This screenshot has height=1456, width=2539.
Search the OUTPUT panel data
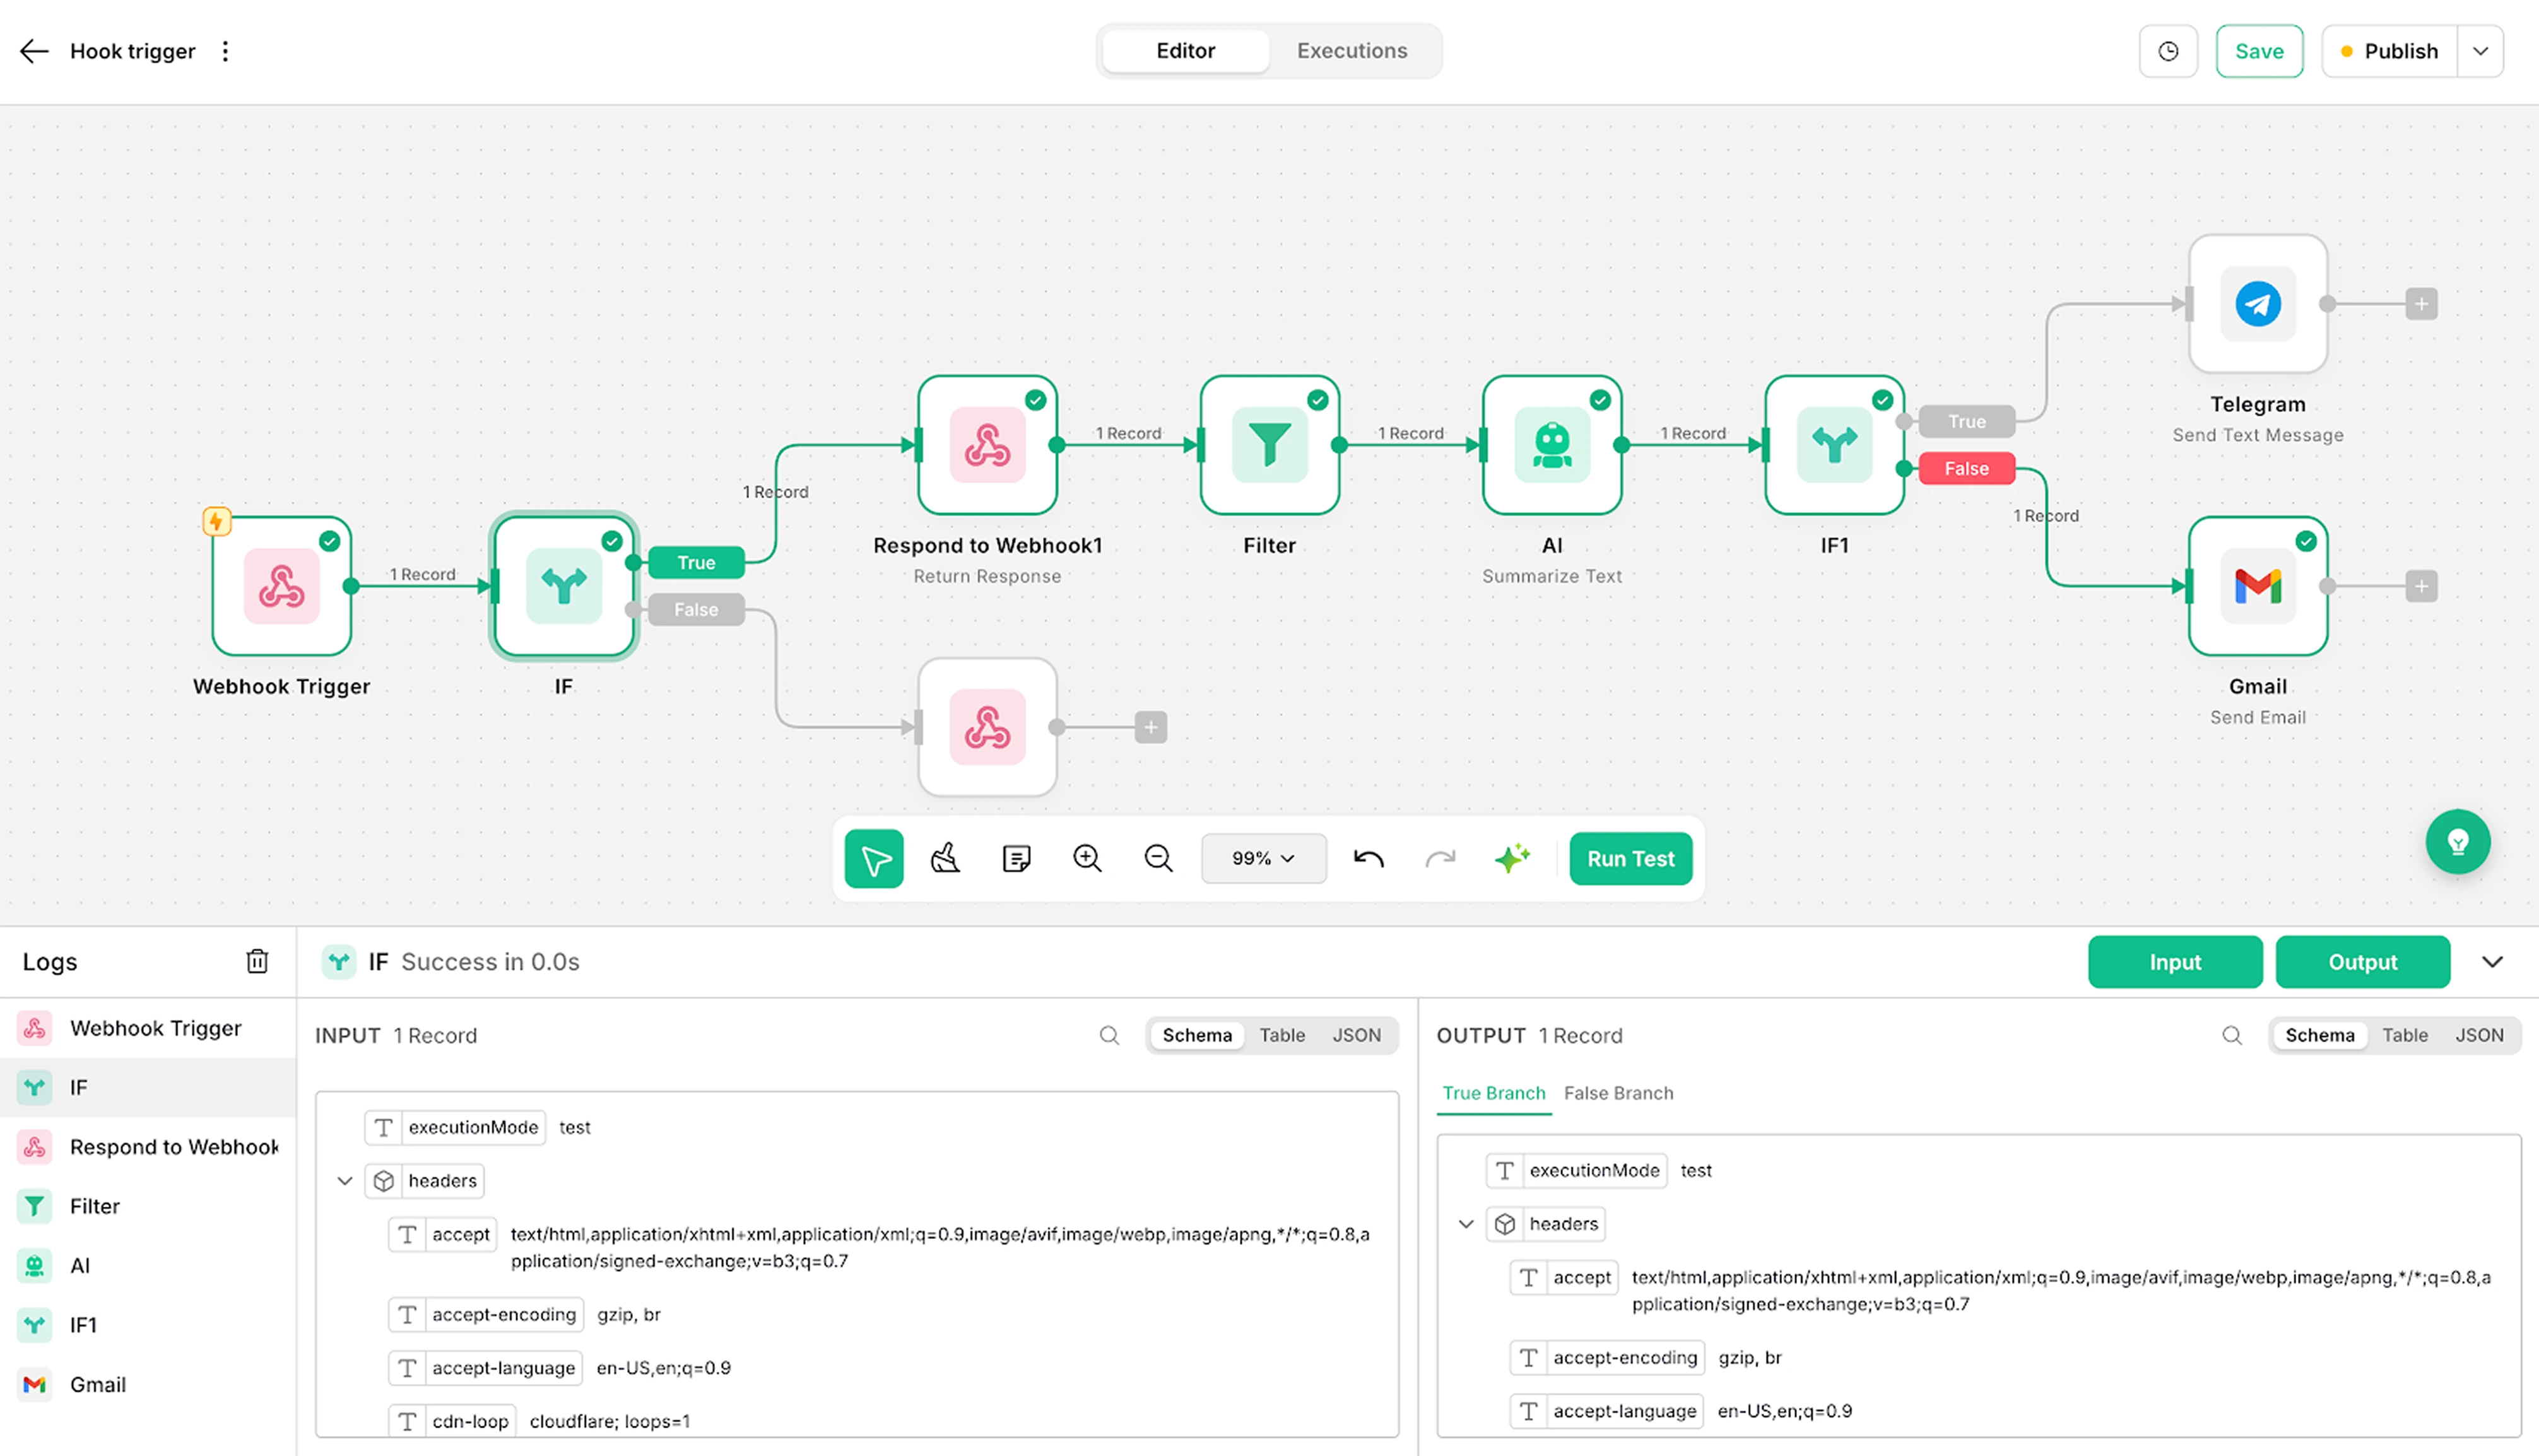(2232, 1035)
